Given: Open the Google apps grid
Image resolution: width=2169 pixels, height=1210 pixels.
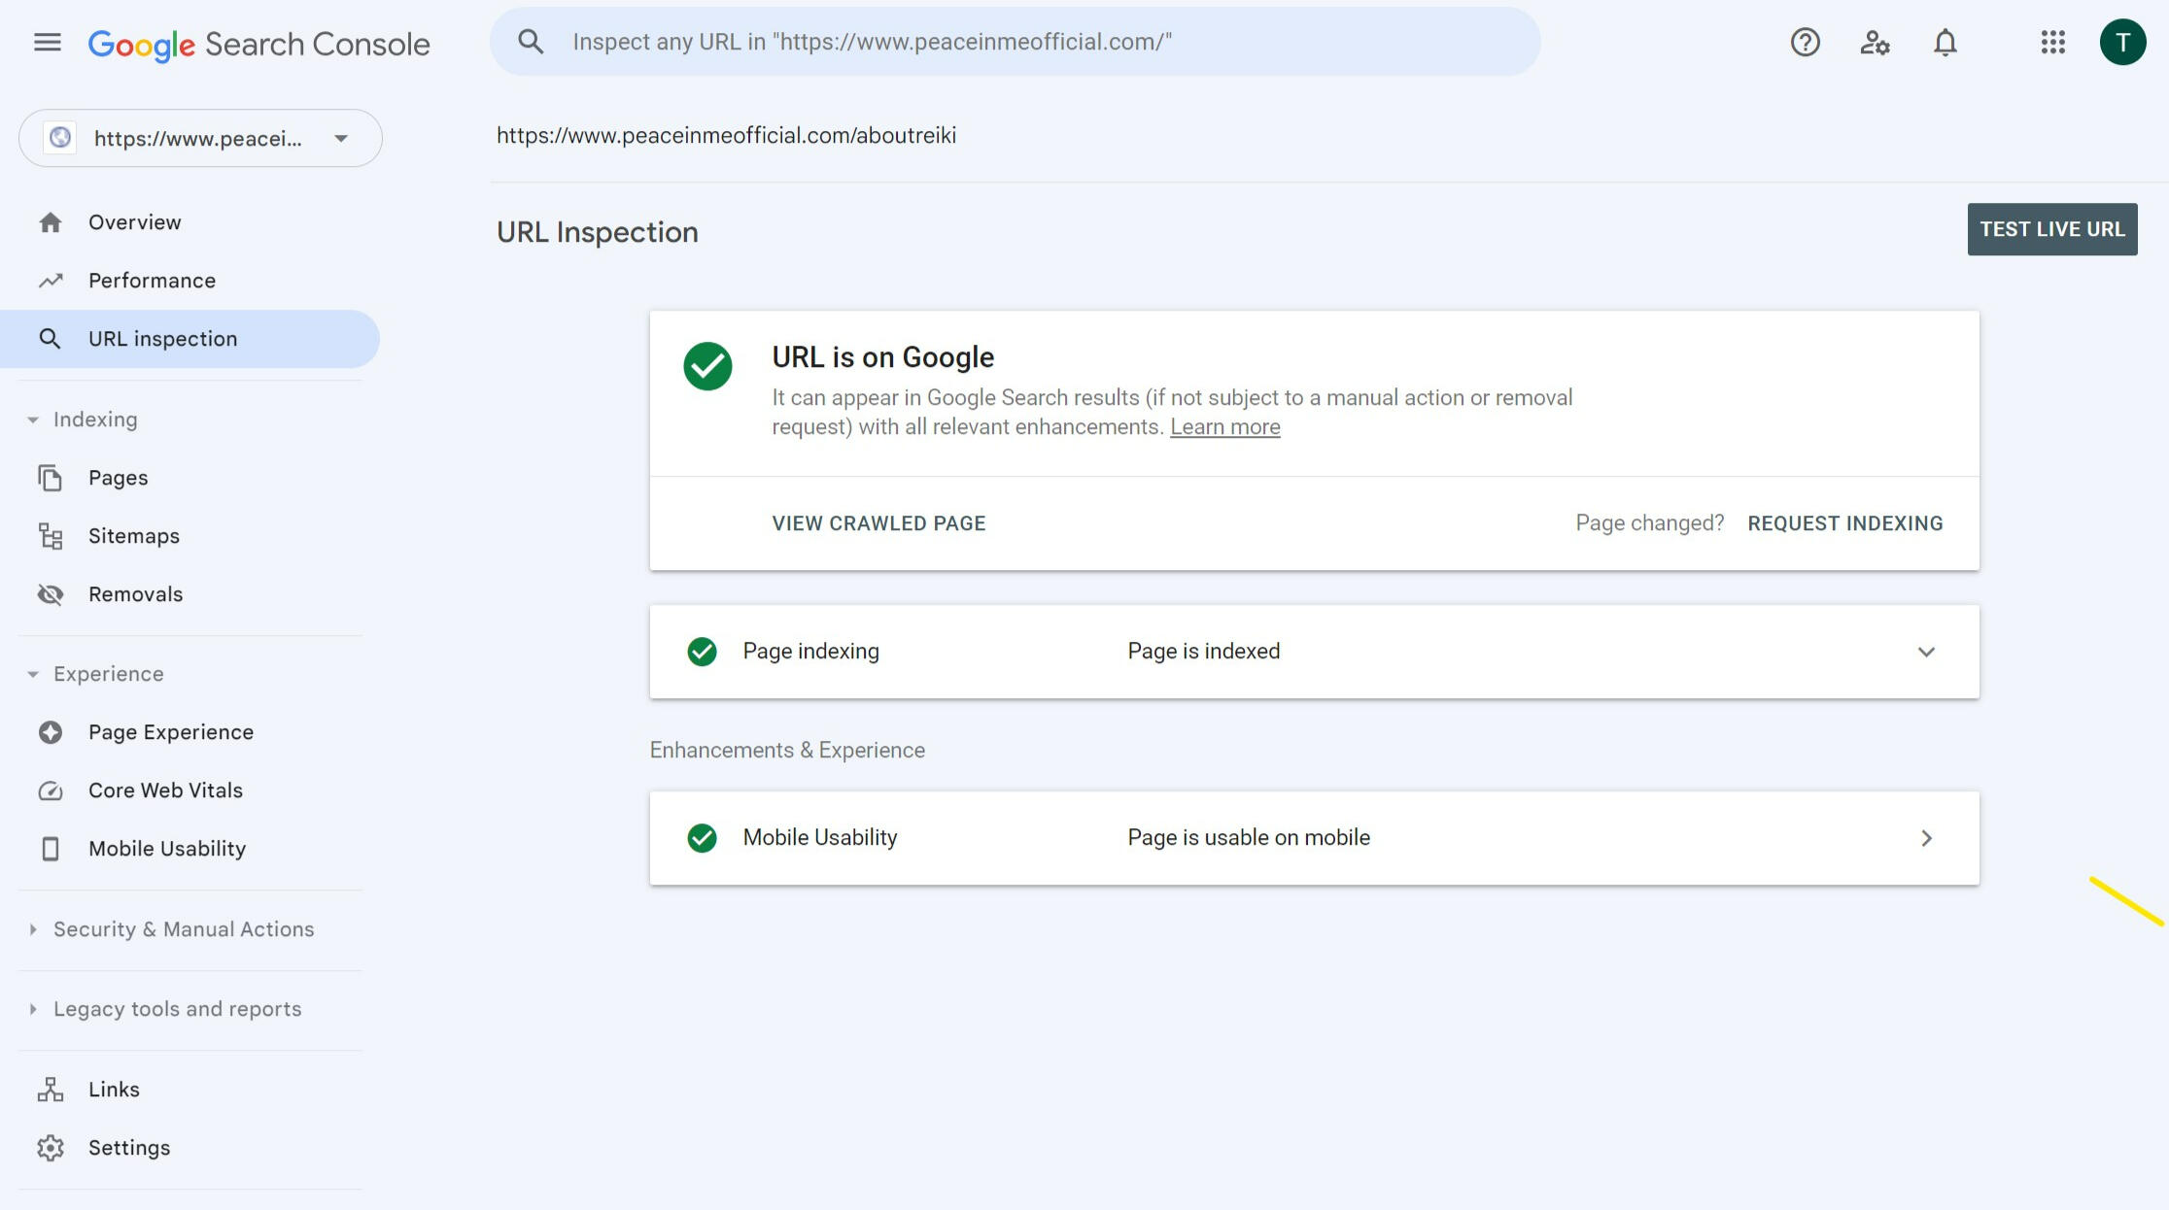Looking at the screenshot, I should 2052,43.
